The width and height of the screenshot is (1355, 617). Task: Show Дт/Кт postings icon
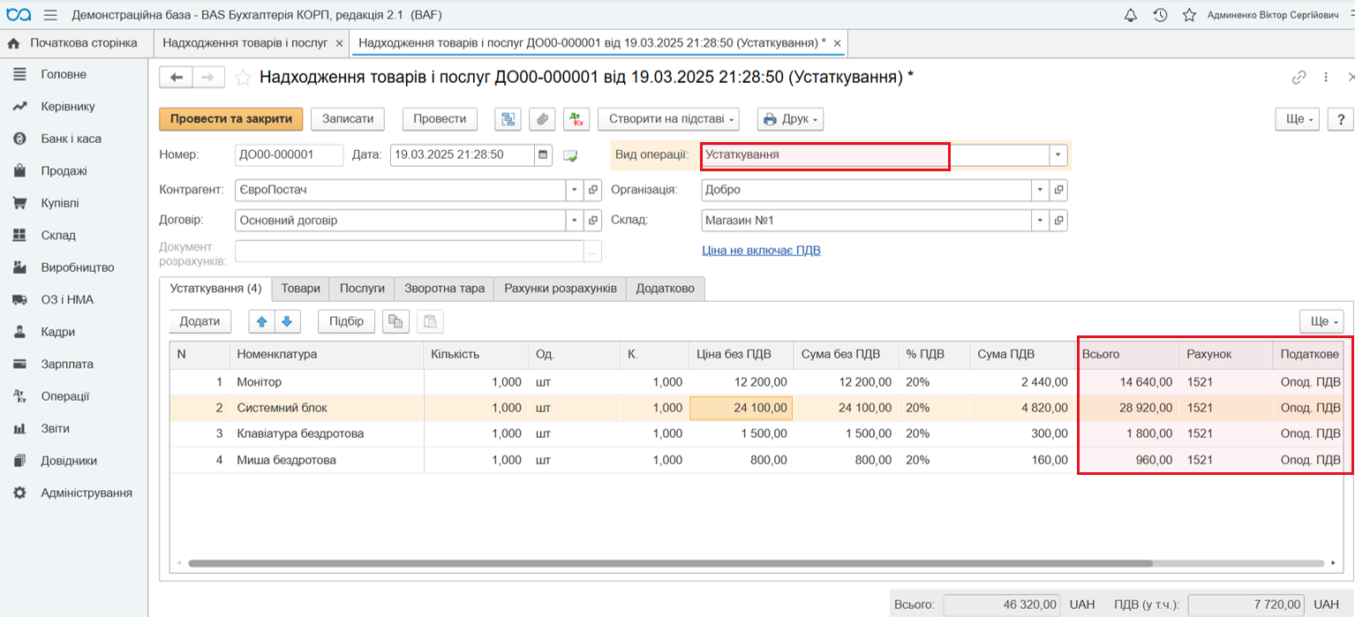576,119
